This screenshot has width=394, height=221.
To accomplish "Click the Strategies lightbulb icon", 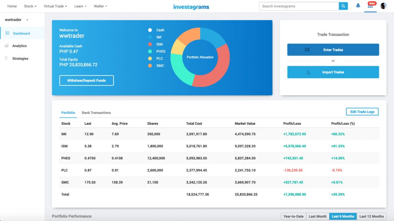I will (6, 59).
